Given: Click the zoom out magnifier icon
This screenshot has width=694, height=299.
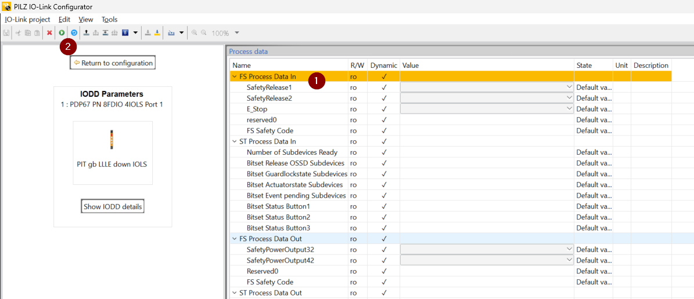Looking at the screenshot, I should [x=204, y=32].
